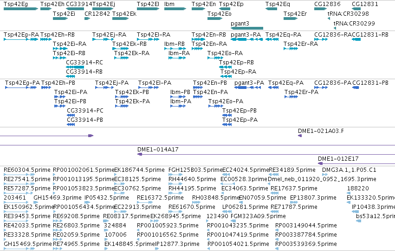
Task: Select transcript Tsp42Ek-RB
Action: (x=130, y=44)
